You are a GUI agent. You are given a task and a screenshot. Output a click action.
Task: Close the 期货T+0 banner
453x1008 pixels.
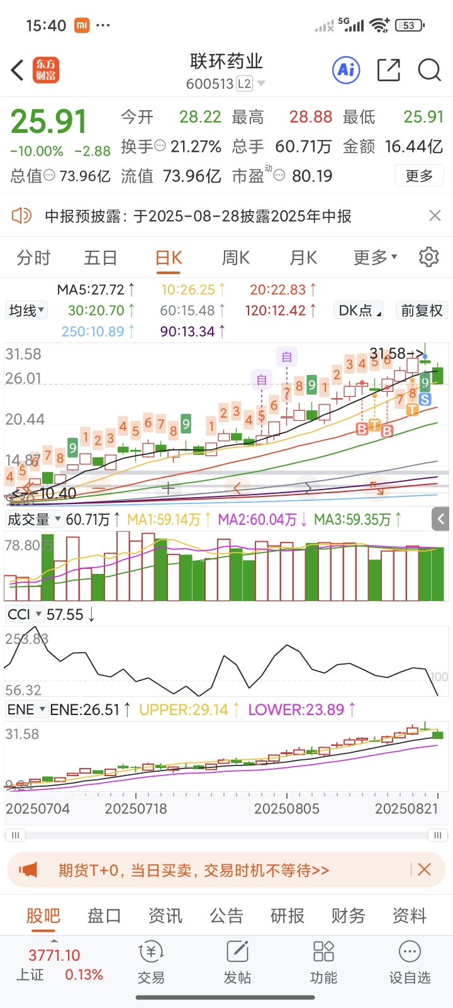click(x=425, y=869)
